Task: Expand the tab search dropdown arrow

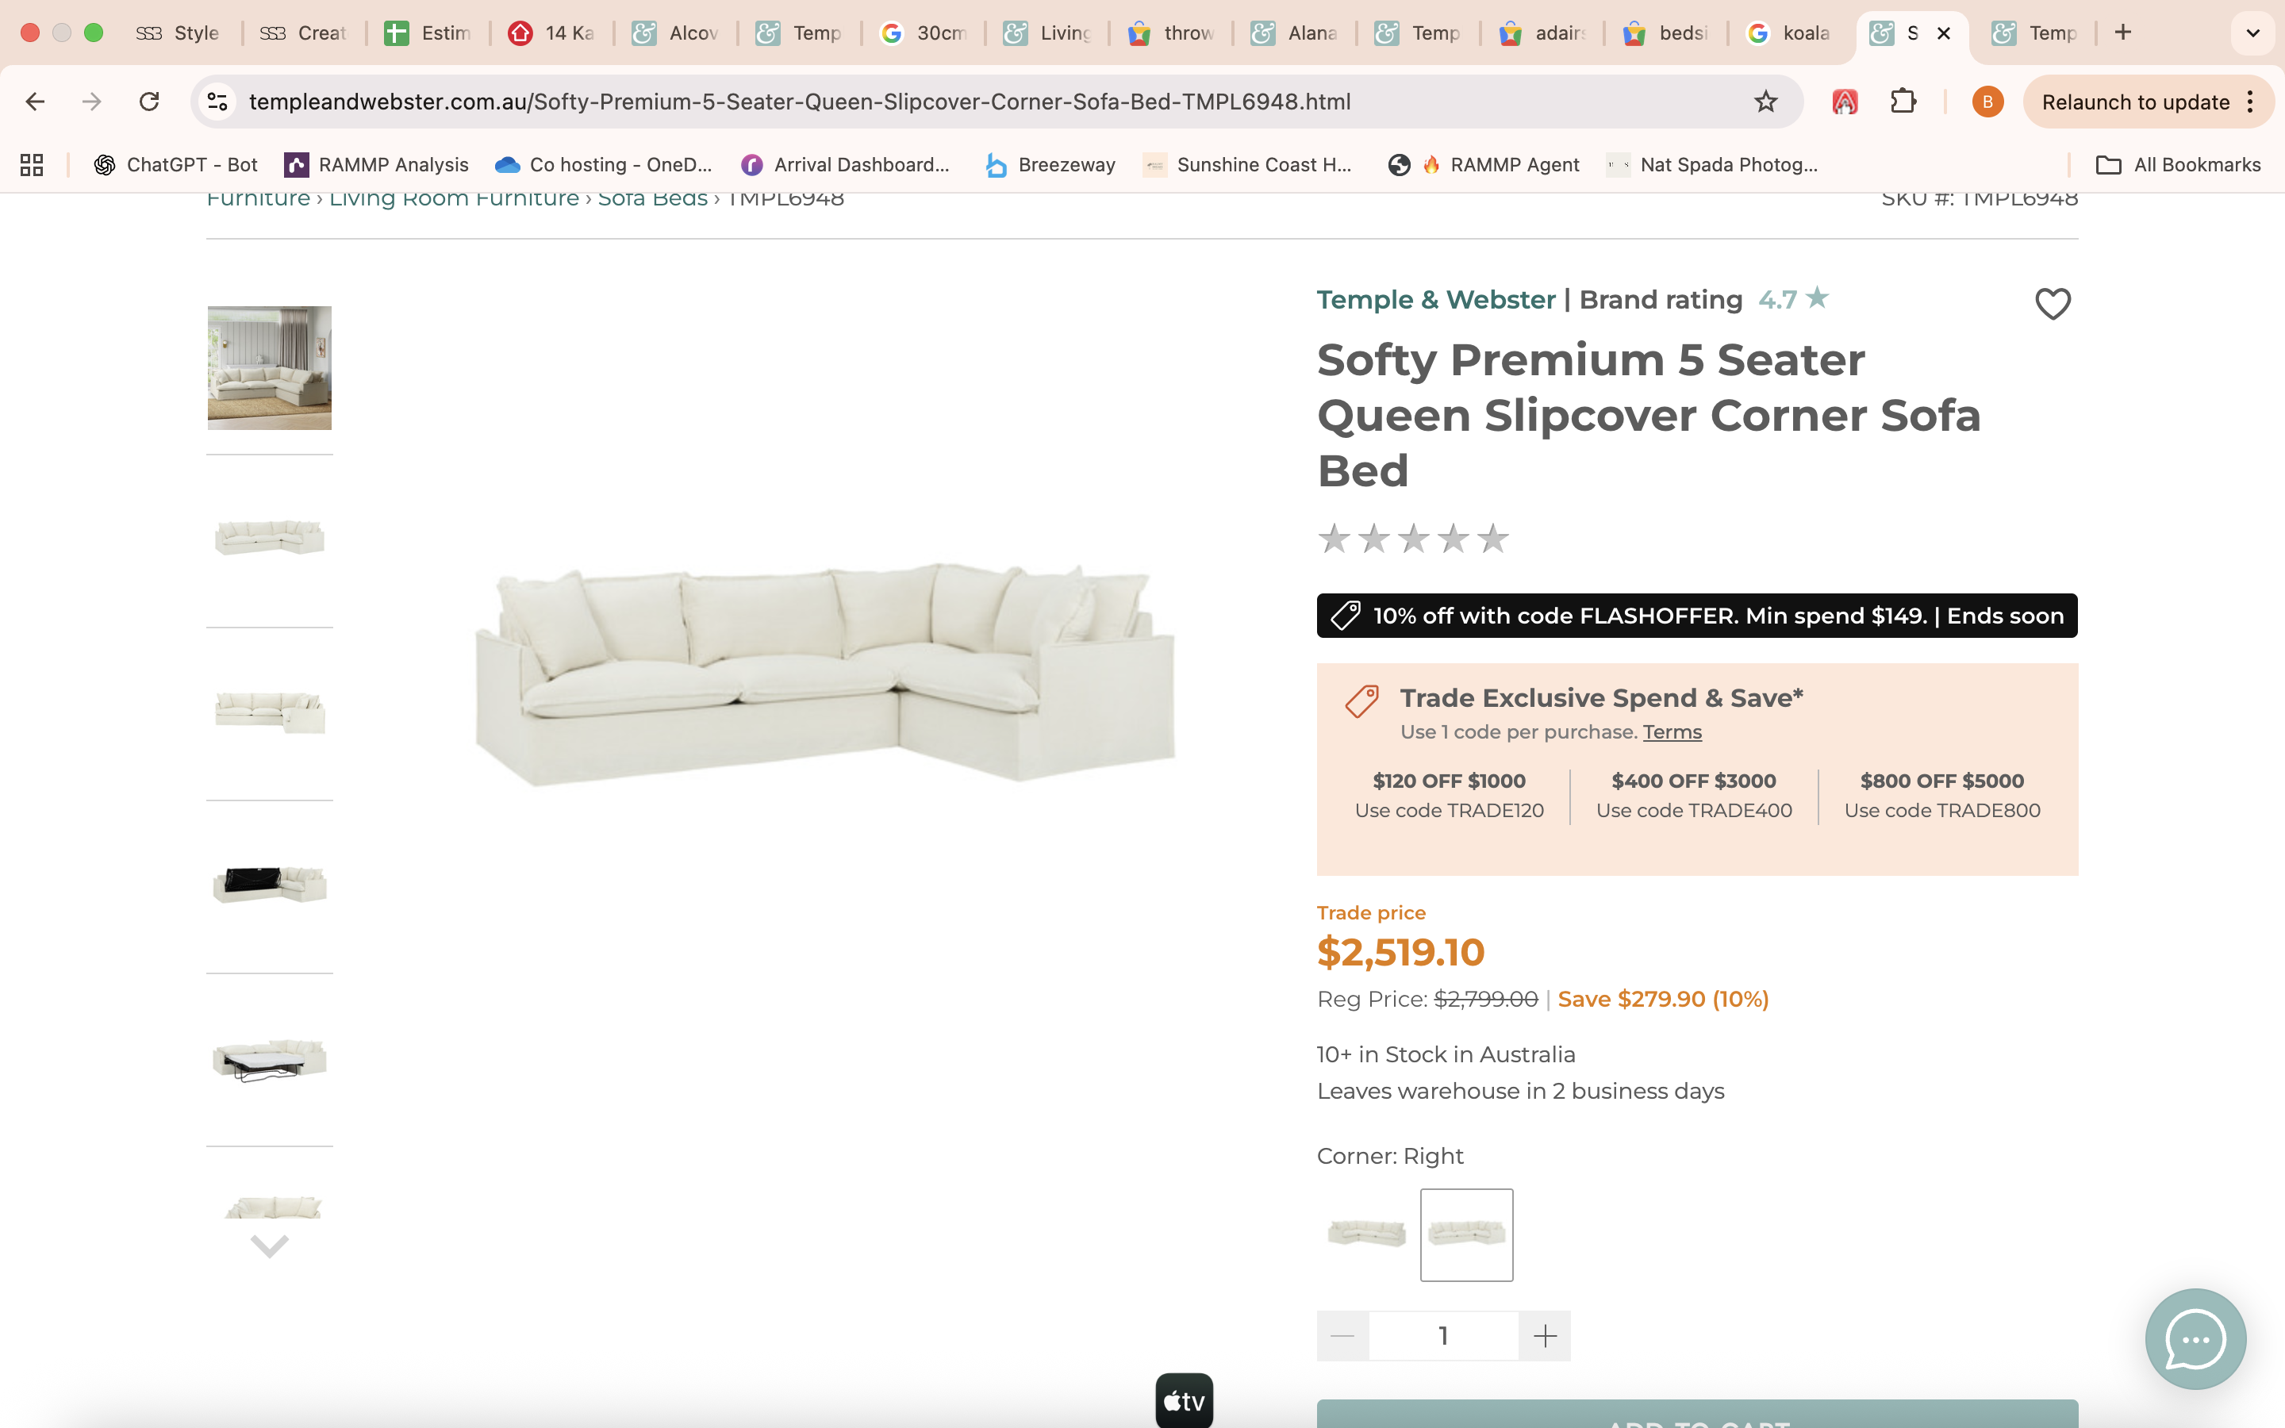Action: (x=2252, y=33)
